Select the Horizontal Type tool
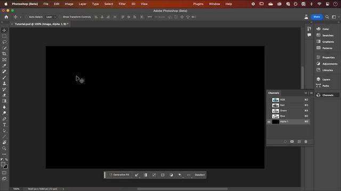This screenshot has height=191, width=341. [x=4, y=125]
